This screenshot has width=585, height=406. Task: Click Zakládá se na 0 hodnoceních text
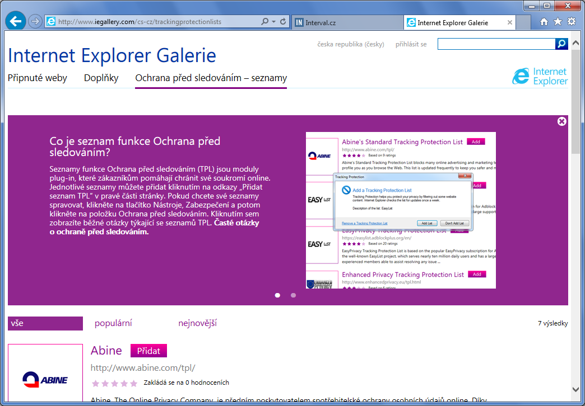coord(186,383)
